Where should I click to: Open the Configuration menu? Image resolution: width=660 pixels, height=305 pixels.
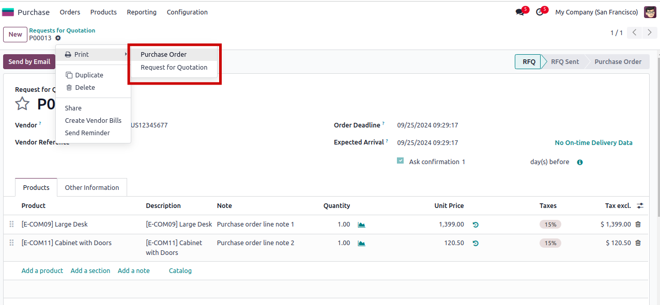click(187, 12)
